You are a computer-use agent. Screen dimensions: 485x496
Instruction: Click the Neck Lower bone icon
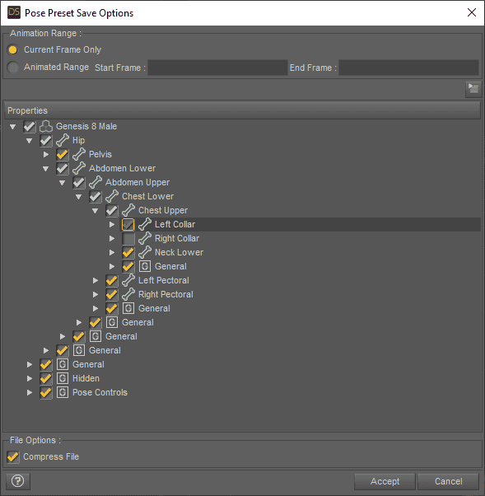144,252
